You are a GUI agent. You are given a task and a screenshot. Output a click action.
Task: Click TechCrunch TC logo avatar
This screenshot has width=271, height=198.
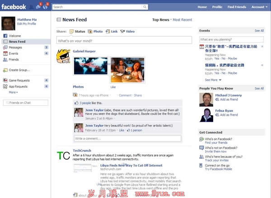click(63, 156)
